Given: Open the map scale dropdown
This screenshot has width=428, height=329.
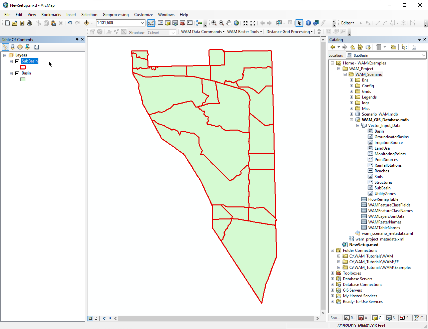Looking at the screenshot, I should pyautogui.click(x=142, y=23).
